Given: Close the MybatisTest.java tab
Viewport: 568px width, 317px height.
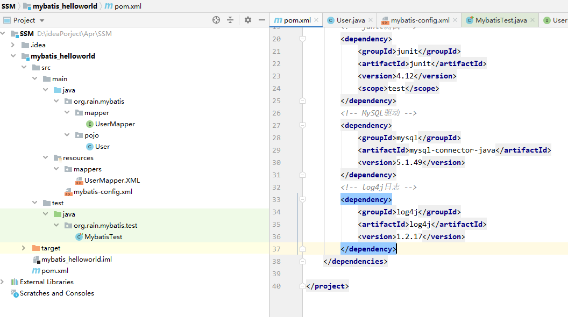Looking at the screenshot, I should pyautogui.click(x=532, y=20).
